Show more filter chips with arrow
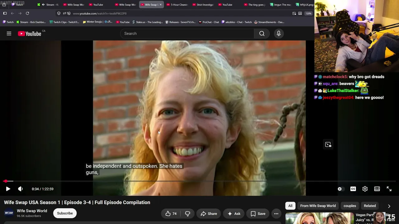The height and width of the screenshot is (224, 399). pyautogui.click(x=389, y=206)
